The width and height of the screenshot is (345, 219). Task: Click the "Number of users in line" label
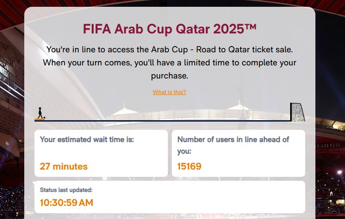233,140
